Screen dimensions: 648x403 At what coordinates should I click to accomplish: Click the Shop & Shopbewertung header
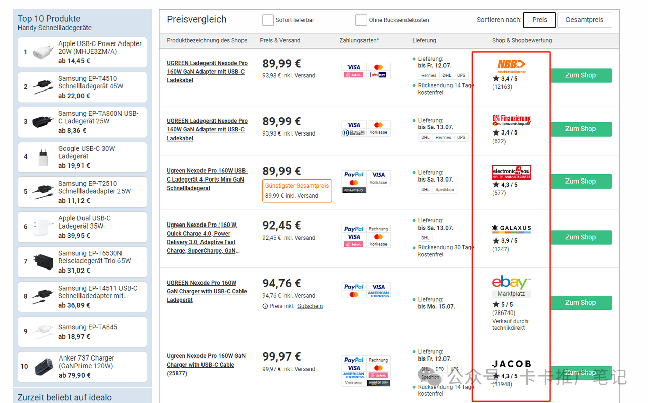522,40
